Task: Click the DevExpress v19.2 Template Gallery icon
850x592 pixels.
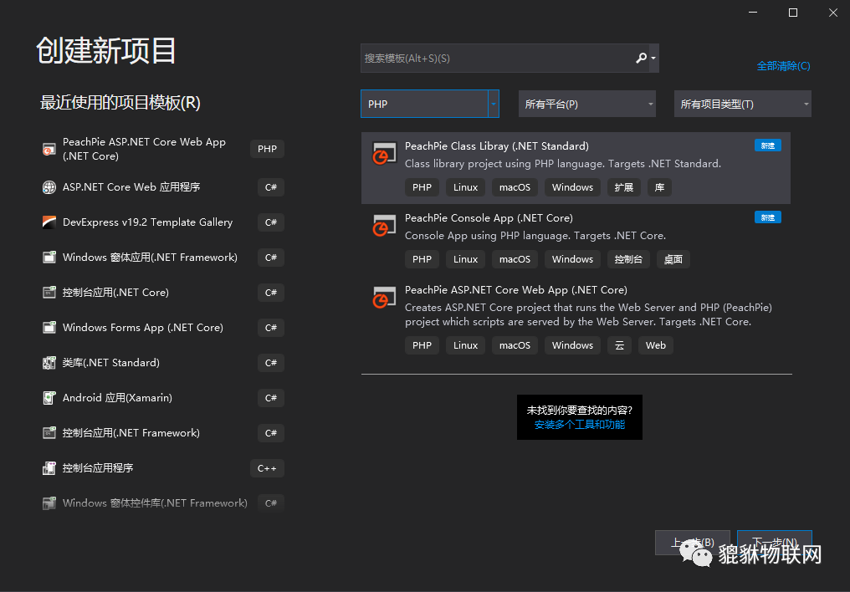Action: click(49, 222)
